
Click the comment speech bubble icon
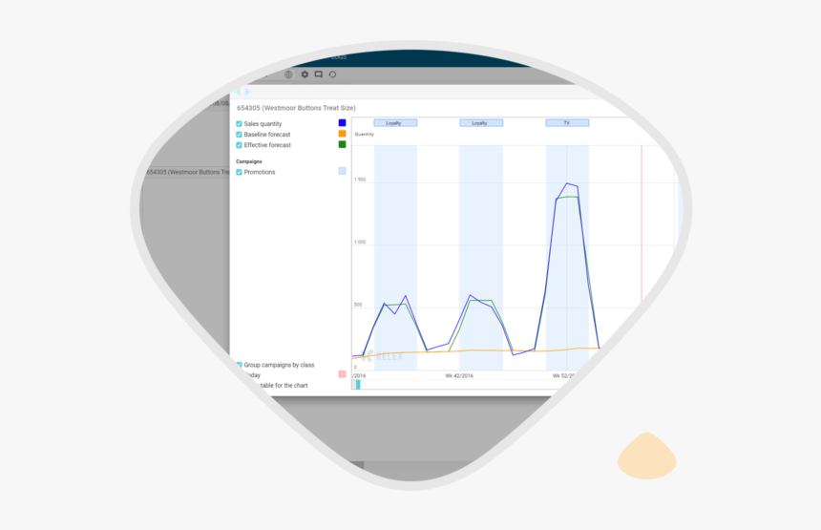[318, 74]
